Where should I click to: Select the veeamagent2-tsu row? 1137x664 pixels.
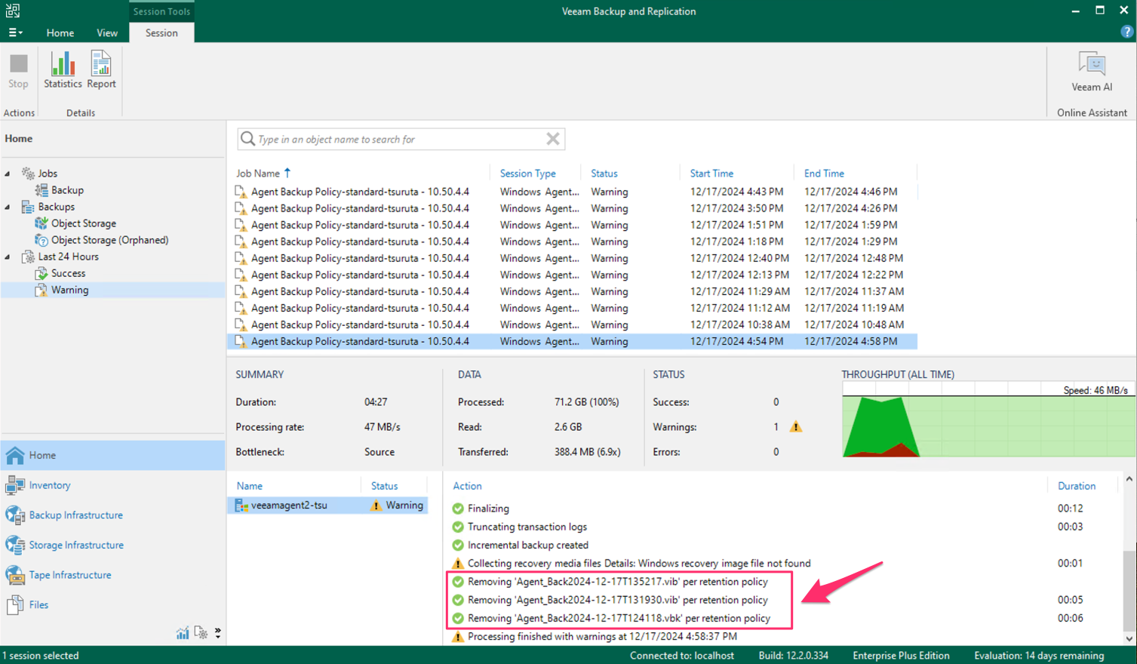[x=327, y=506]
